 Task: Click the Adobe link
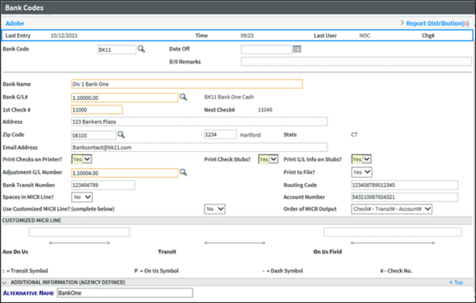click(15, 23)
